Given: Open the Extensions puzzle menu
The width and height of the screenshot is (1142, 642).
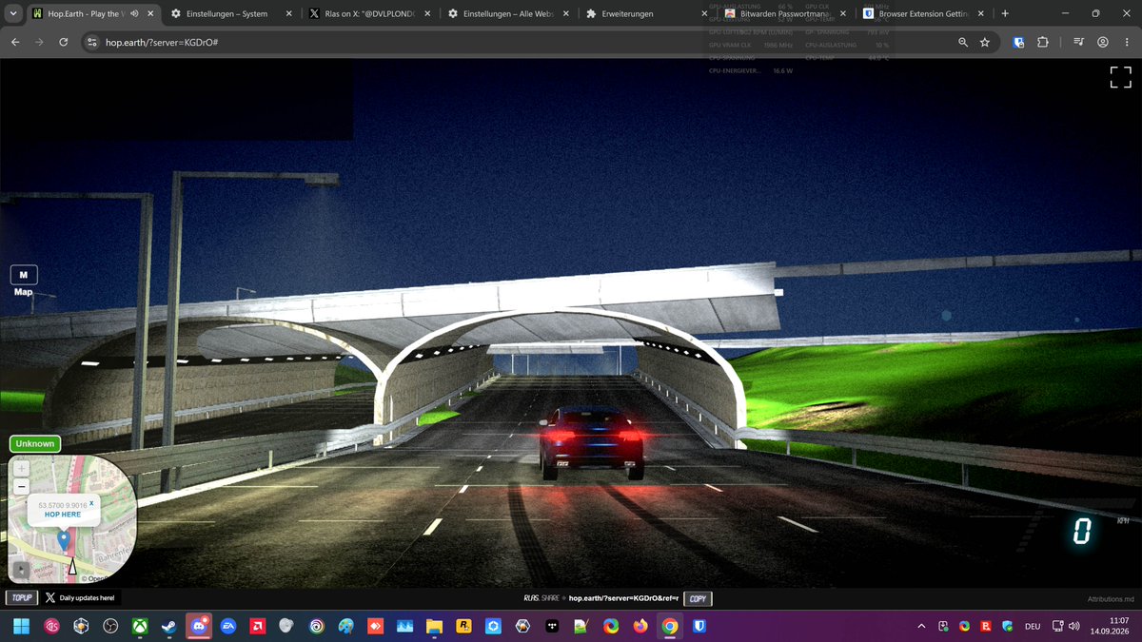Looking at the screenshot, I should click(1042, 43).
